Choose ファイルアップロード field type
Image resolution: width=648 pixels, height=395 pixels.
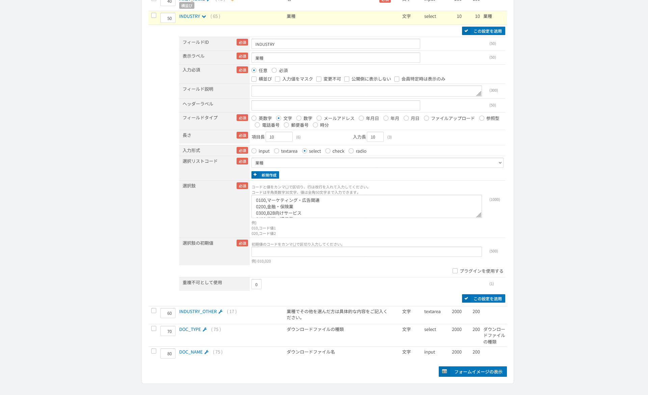click(x=427, y=118)
